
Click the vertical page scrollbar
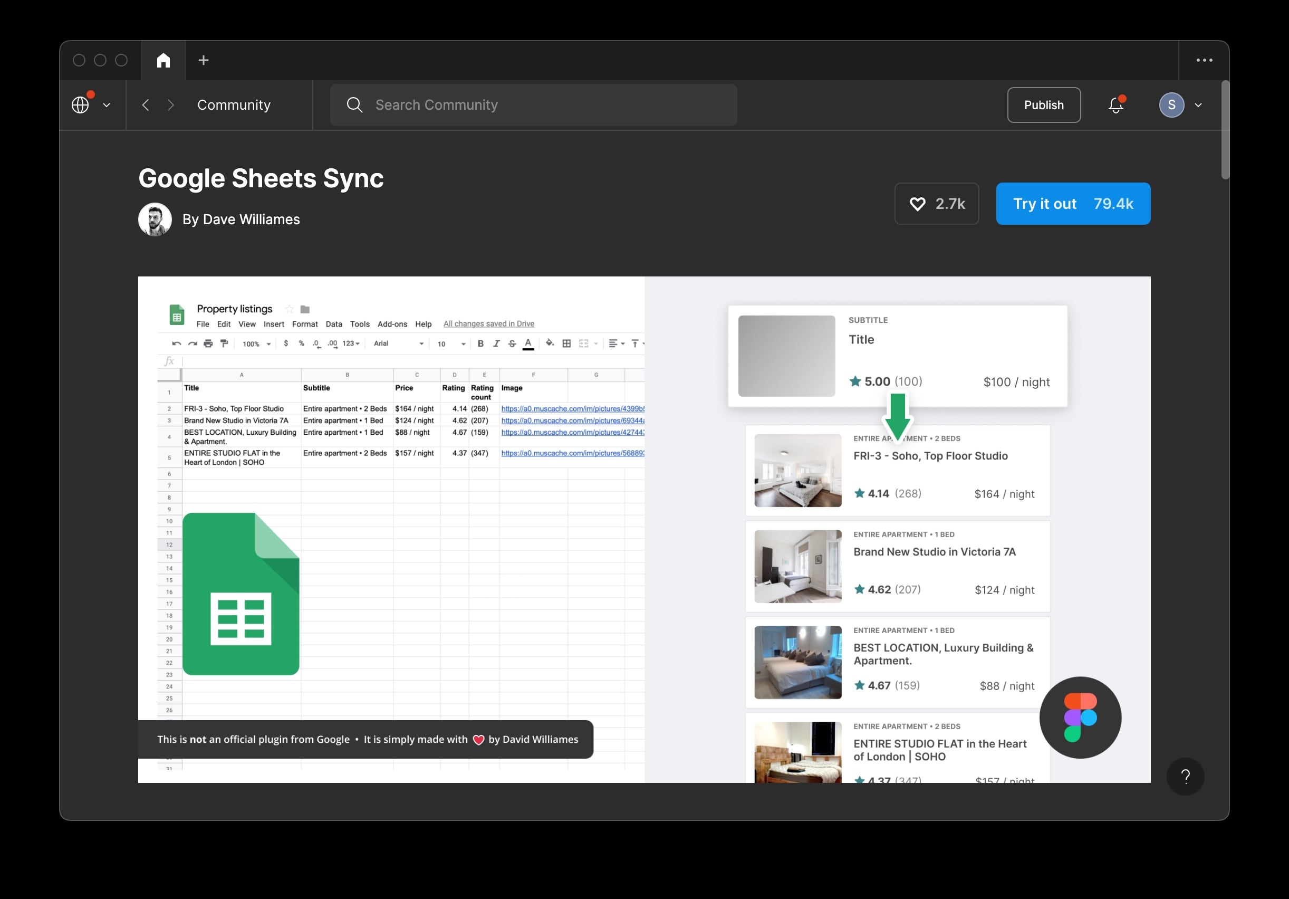pyautogui.click(x=1225, y=130)
